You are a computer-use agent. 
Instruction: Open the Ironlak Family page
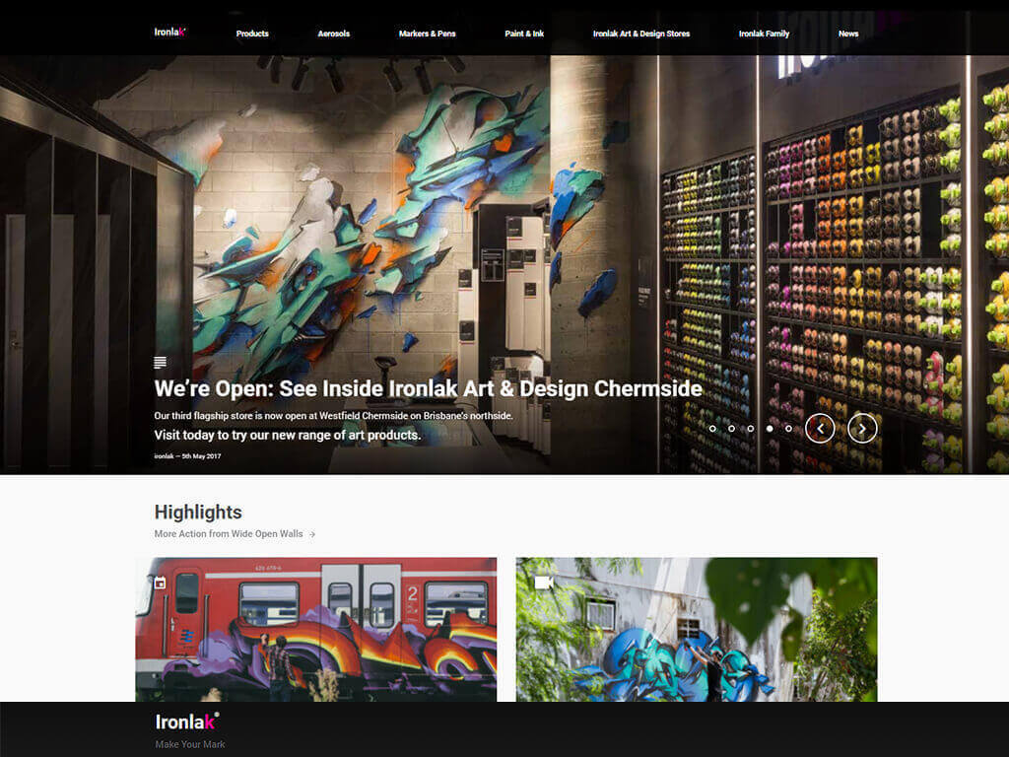coord(764,34)
